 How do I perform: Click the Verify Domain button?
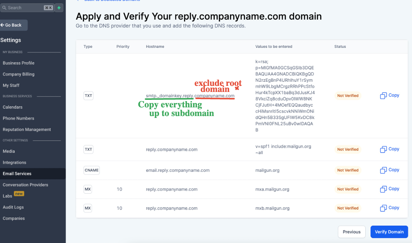point(389,232)
